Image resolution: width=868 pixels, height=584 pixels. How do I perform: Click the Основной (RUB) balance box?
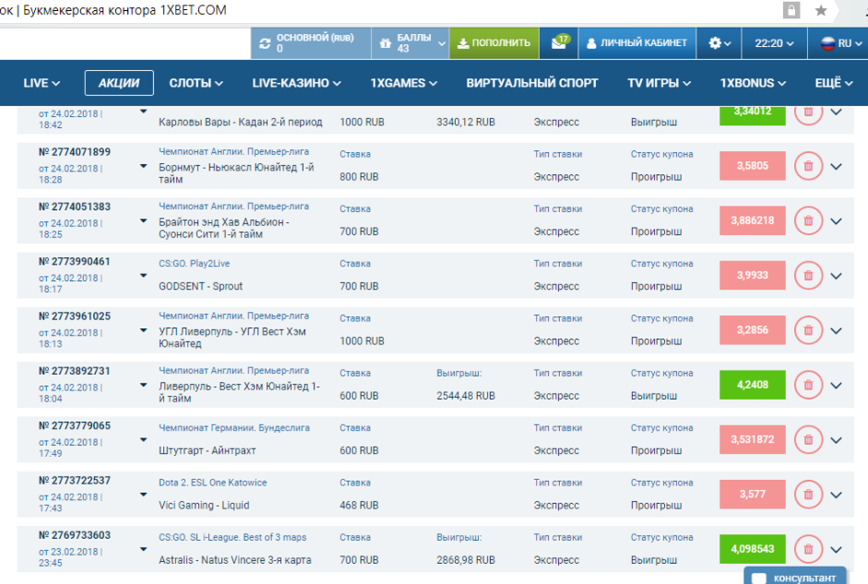[x=311, y=42]
